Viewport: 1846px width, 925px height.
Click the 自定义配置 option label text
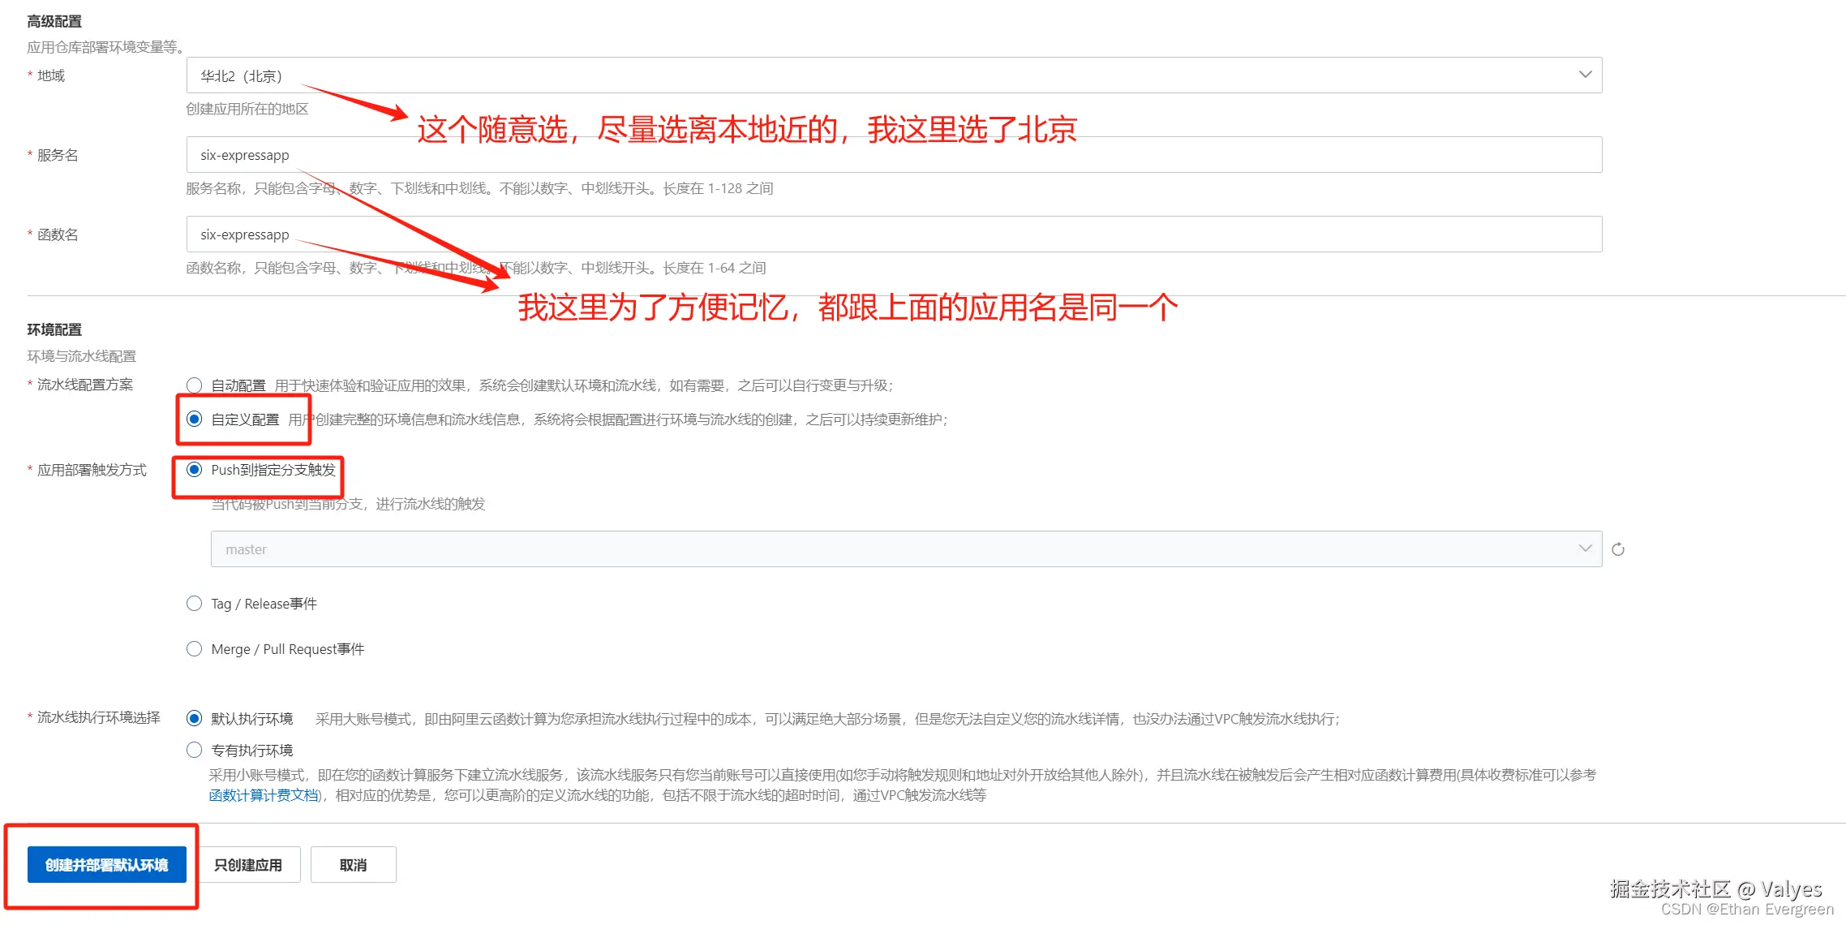coord(245,419)
